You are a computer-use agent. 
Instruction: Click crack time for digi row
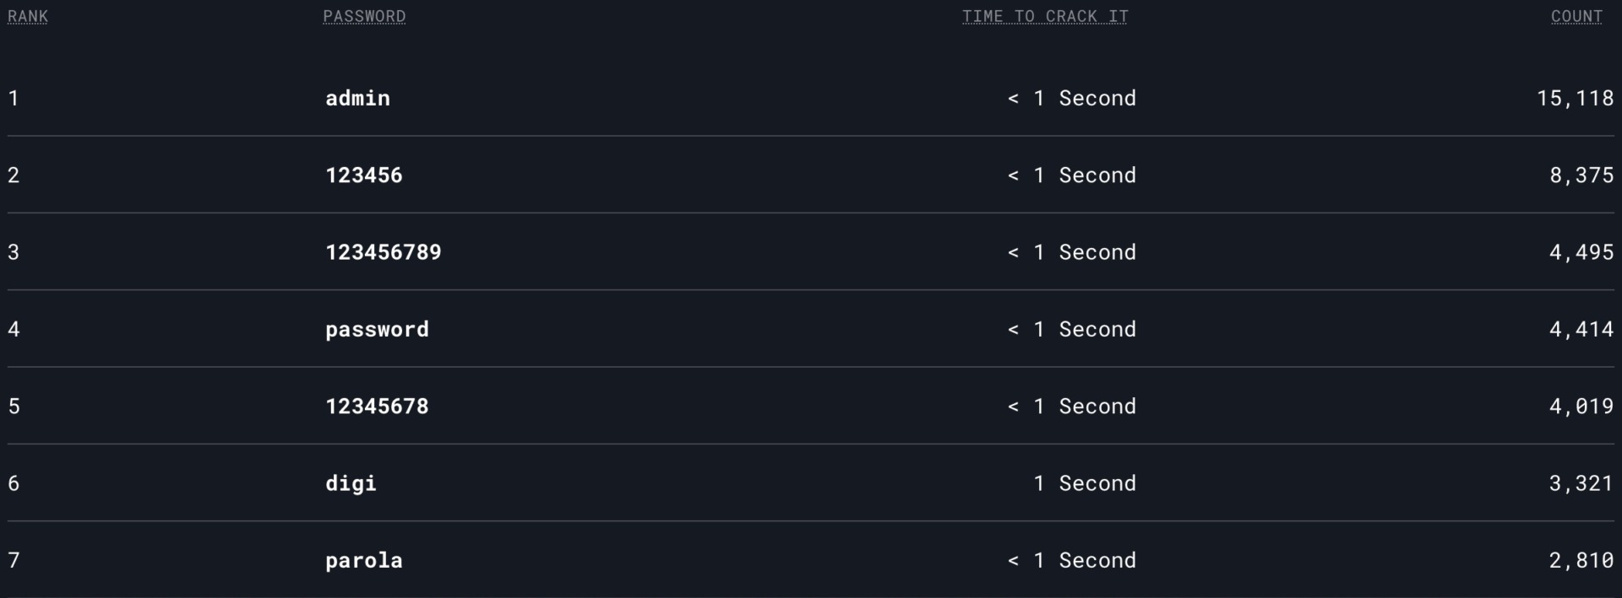1085,483
